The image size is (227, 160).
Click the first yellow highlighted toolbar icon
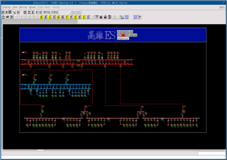41,17
